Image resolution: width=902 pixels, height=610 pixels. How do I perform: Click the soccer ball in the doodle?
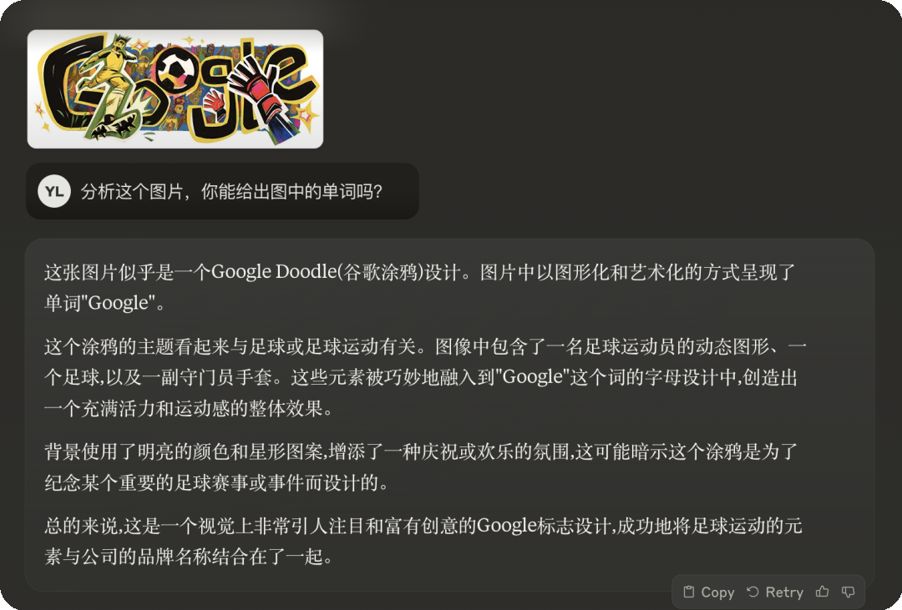point(175,72)
